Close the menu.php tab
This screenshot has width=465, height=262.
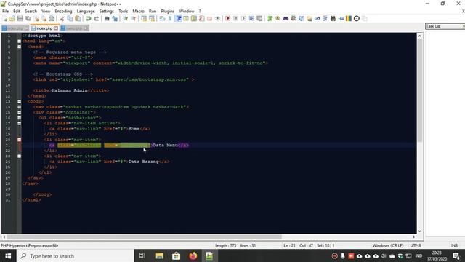pos(86,28)
